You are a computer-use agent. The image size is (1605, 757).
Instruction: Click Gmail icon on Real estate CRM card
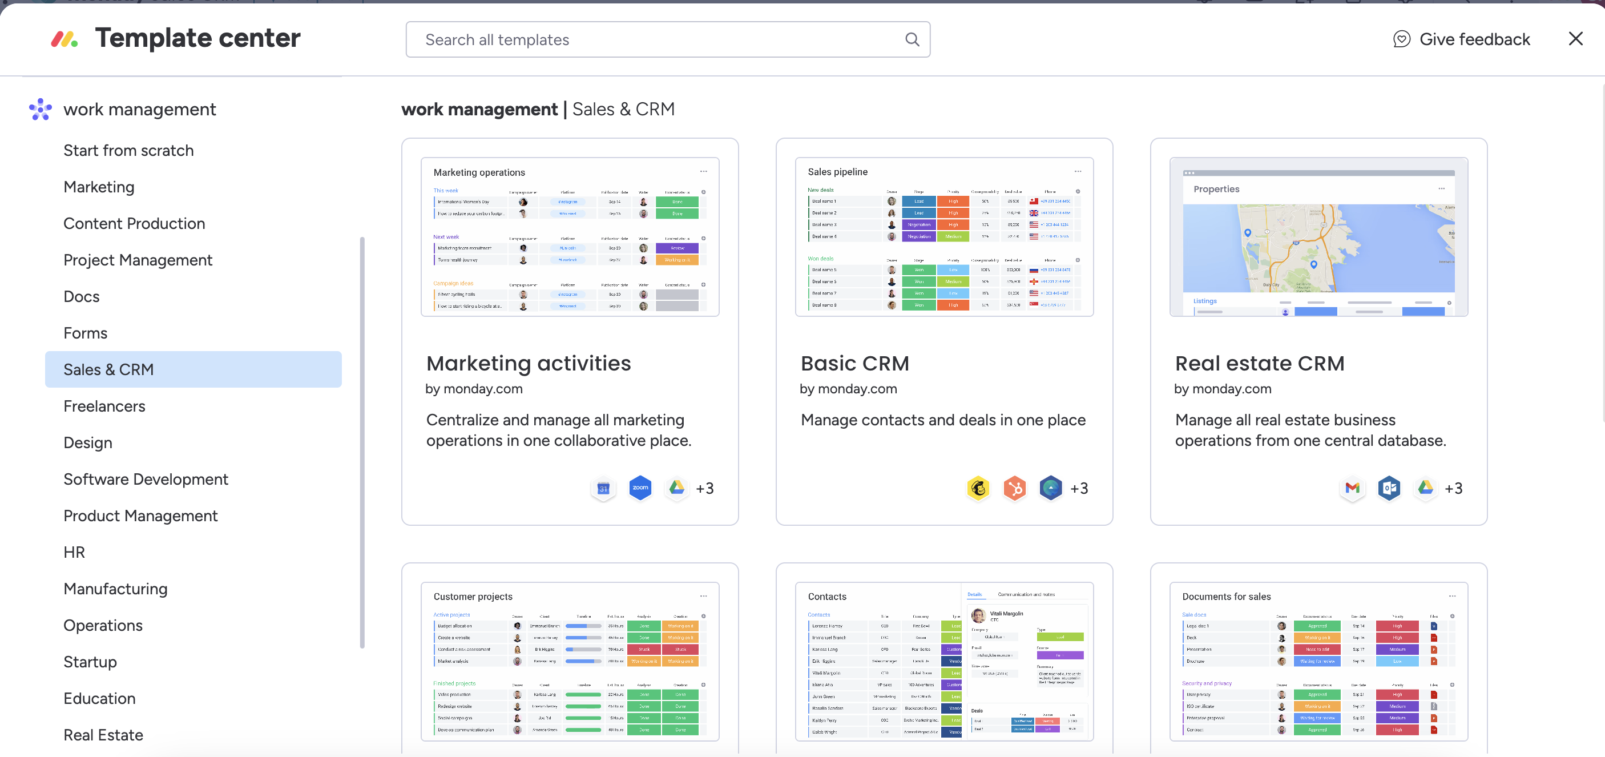tap(1352, 488)
